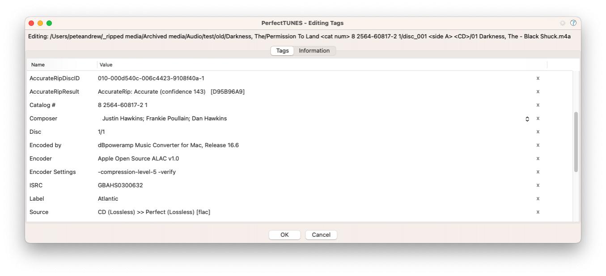This screenshot has width=606, height=276.
Task: Remove the Encoded by tag
Action: 538,145
